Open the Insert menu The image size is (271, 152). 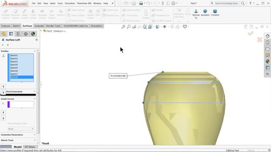pyautogui.click(x=53, y=3)
